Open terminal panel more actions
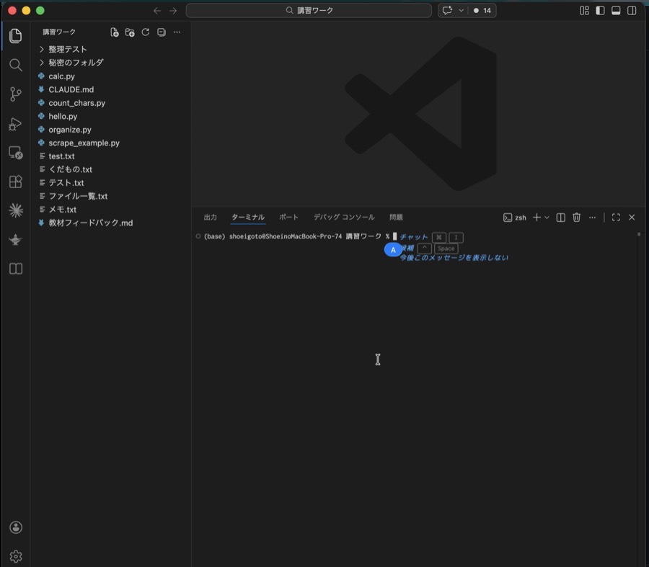 pyautogui.click(x=592, y=218)
